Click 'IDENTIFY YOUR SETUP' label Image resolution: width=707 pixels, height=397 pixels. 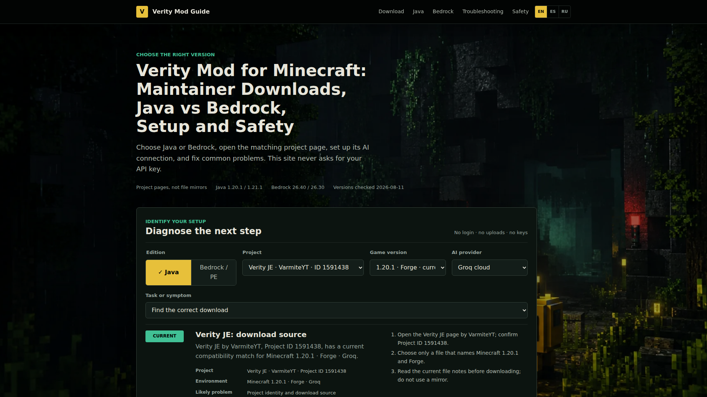(176, 221)
